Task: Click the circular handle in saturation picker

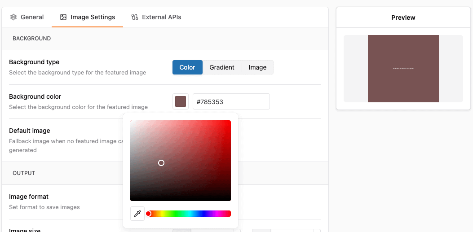Action: click(161, 163)
